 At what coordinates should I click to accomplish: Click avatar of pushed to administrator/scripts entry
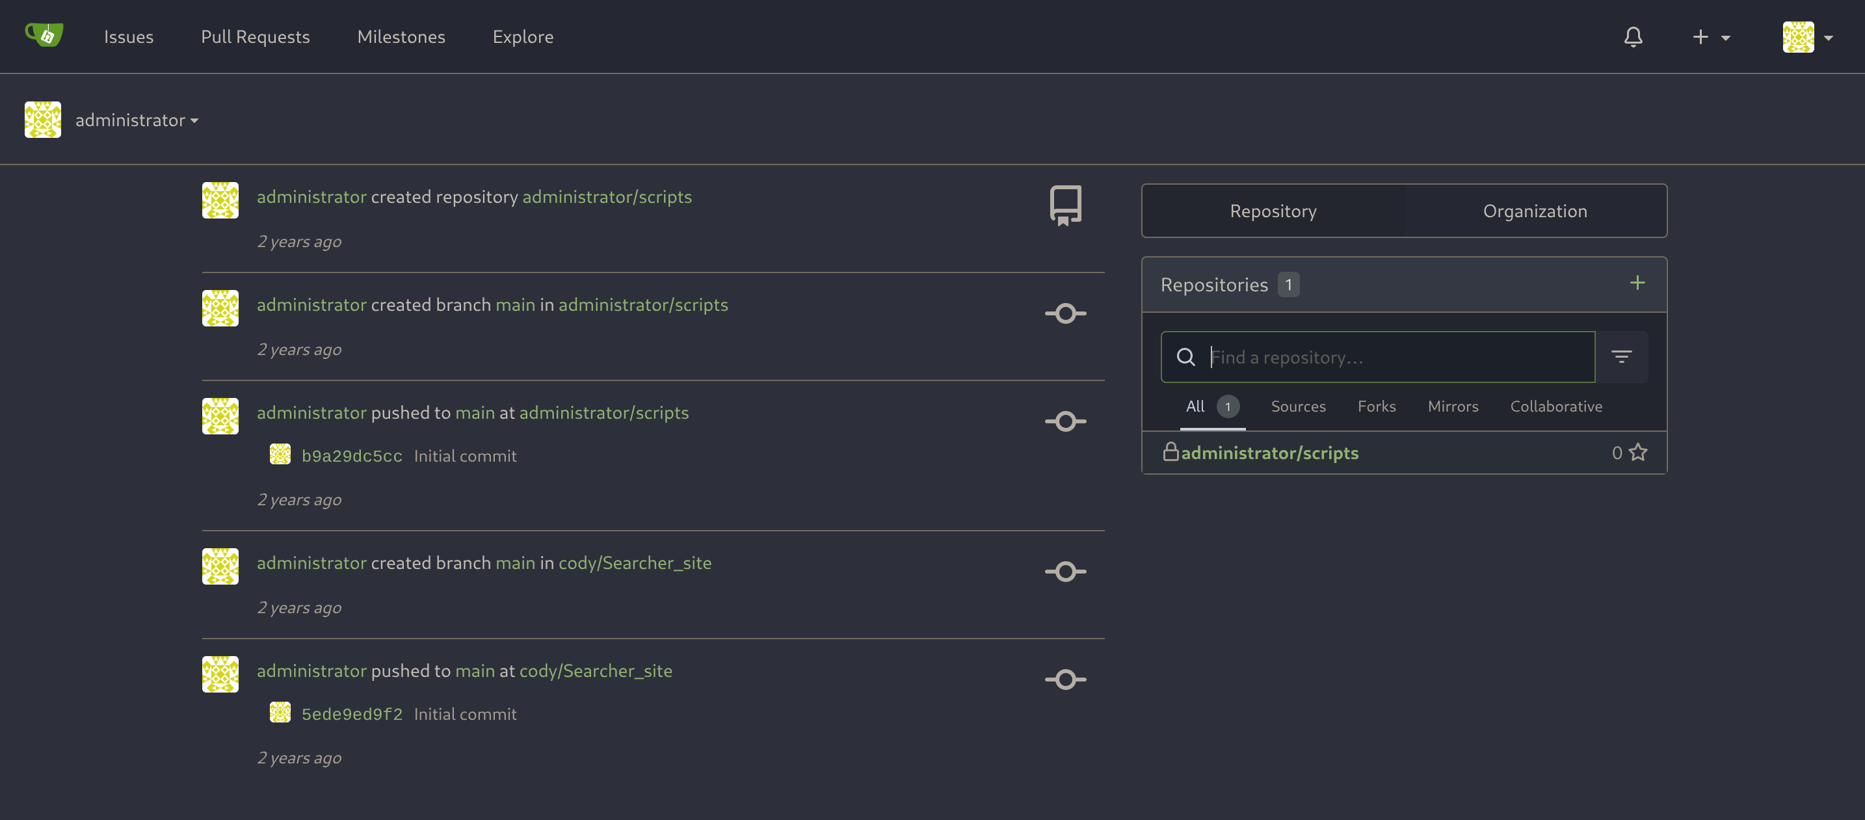click(x=220, y=416)
